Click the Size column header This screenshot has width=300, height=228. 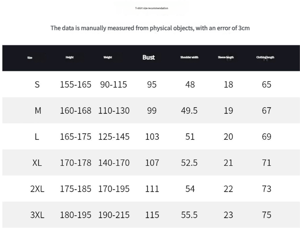pyautogui.click(x=30, y=58)
